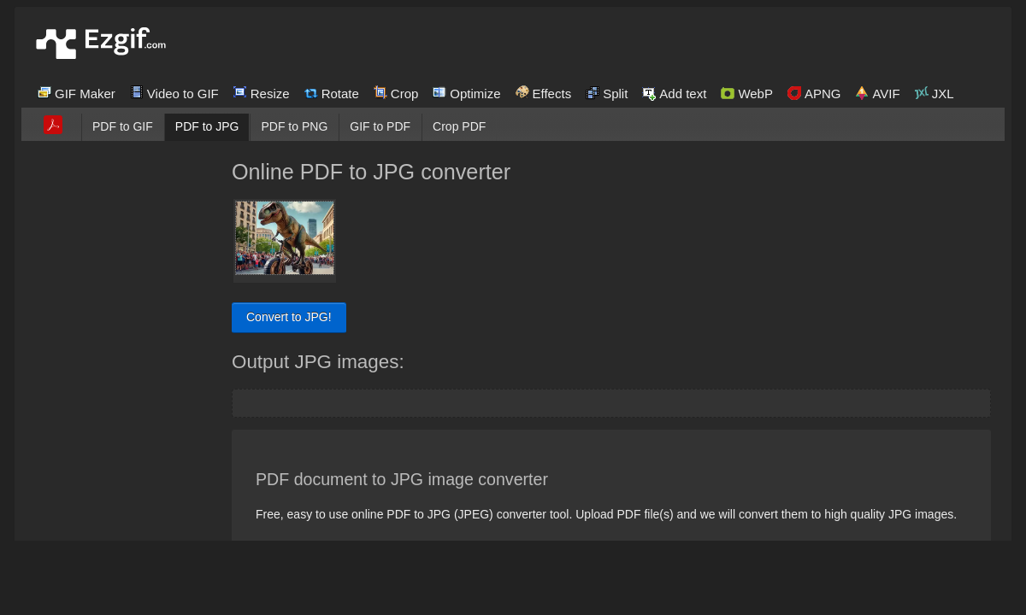Select the Resize tool icon
Image resolution: width=1026 pixels, height=615 pixels.
click(239, 91)
